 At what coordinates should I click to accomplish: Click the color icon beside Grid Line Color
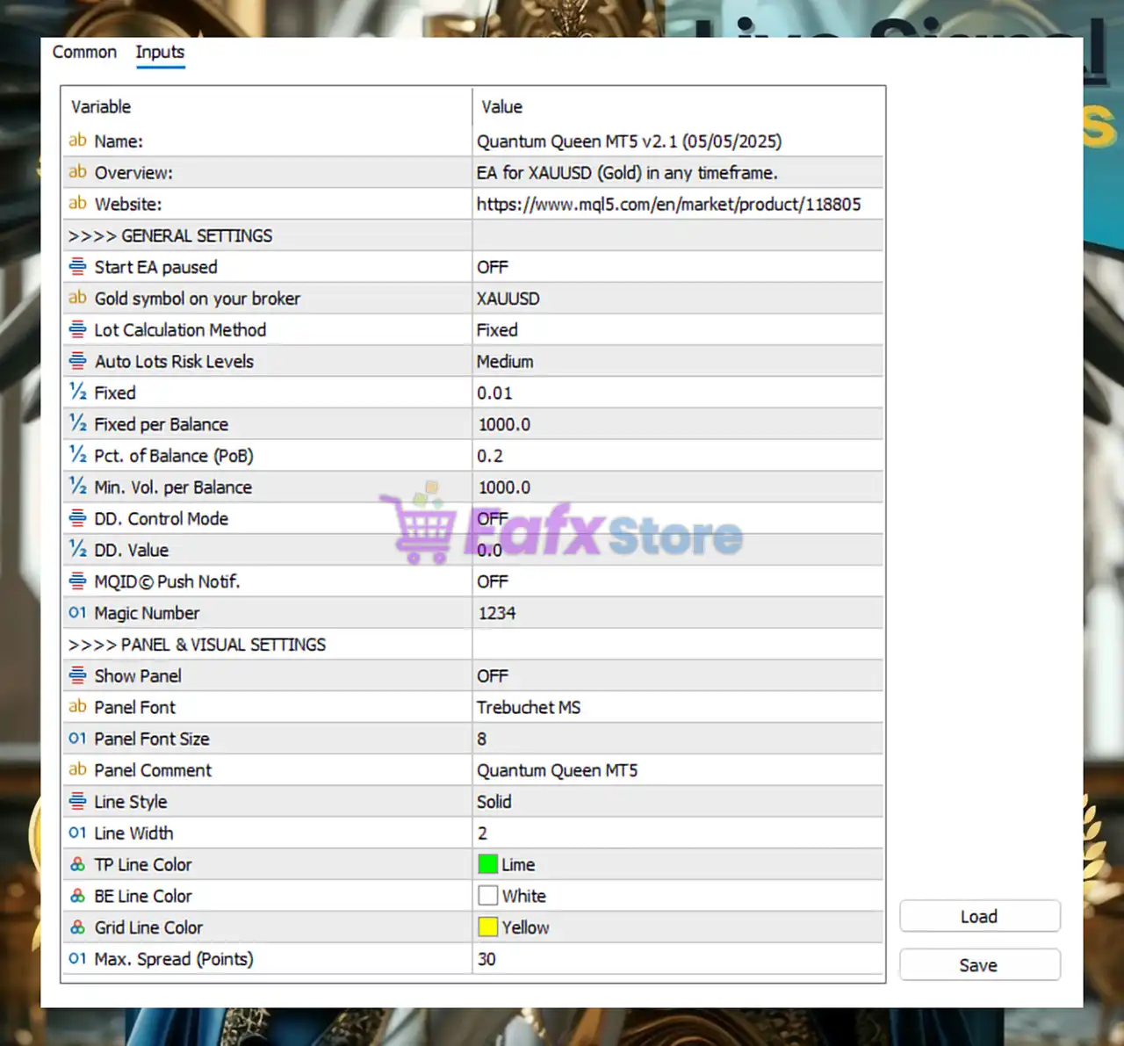pos(77,927)
